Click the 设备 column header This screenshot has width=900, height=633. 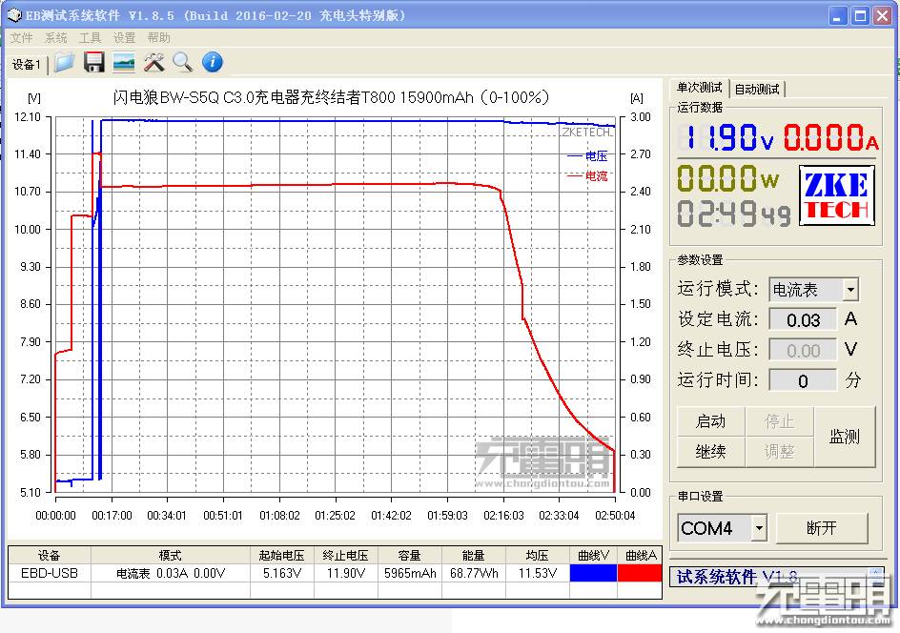pyautogui.click(x=49, y=556)
